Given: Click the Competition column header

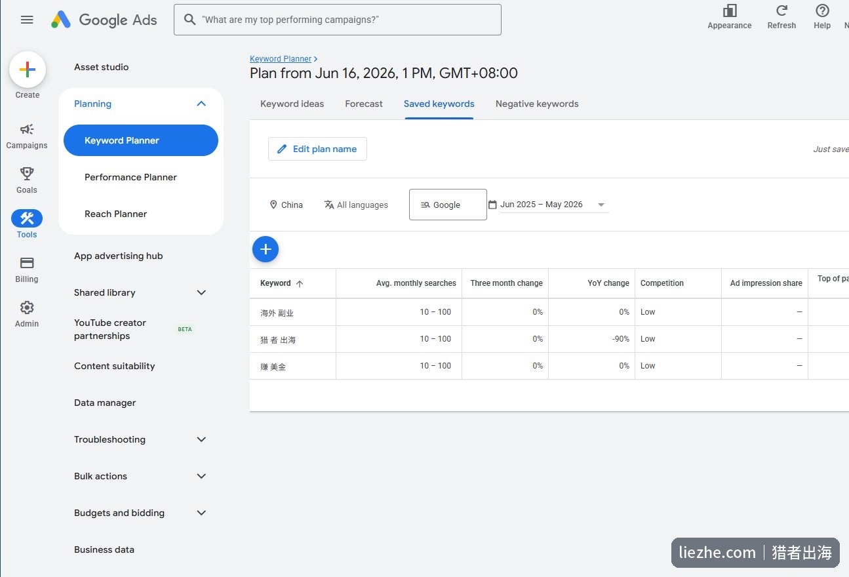Looking at the screenshot, I should pyautogui.click(x=662, y=283).
